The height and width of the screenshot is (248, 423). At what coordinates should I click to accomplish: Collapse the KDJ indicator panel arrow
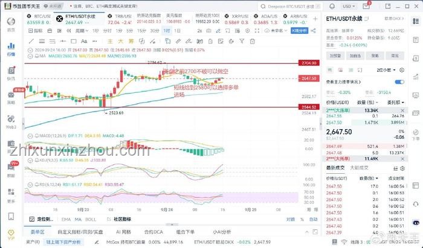coord(30,161)
